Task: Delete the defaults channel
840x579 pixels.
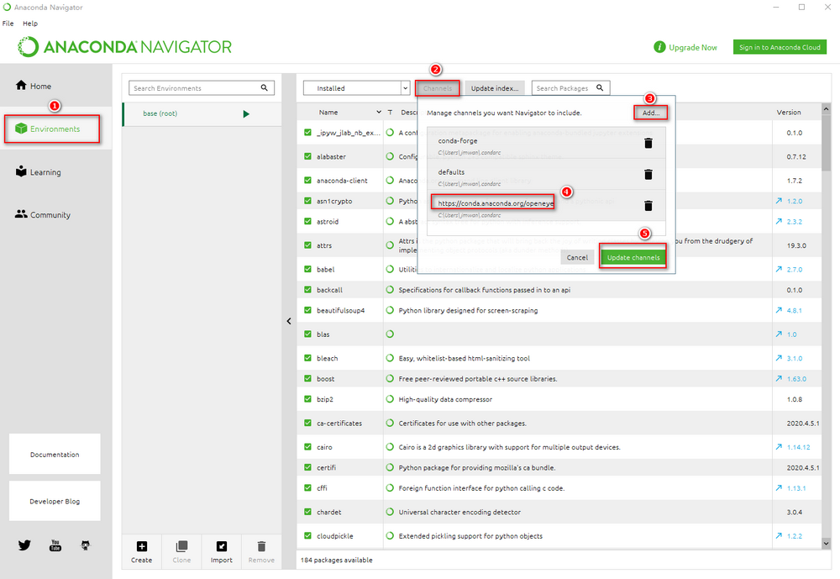Action: click(648, 174)
